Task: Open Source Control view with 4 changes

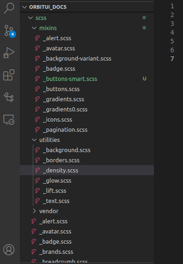Action: [x=9, y=31]
